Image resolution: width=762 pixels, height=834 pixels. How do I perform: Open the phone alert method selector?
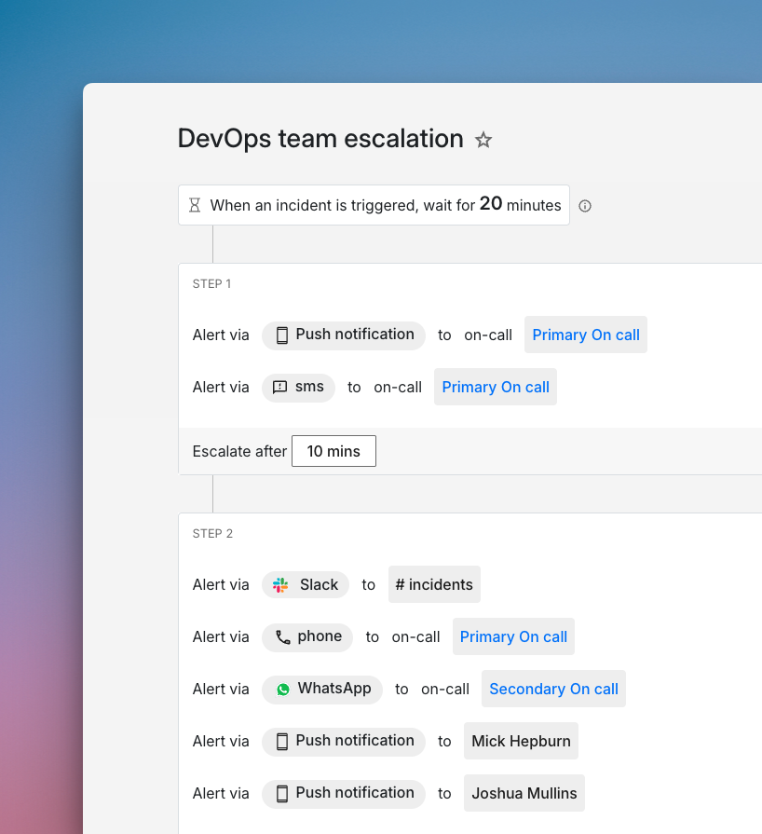point(307,637)
